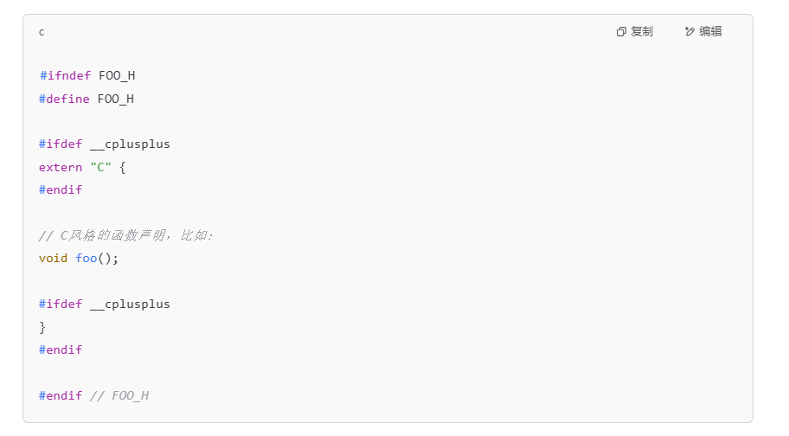Viewport: 789px width, 436px height.
Task: Click the #ifndef FOO_H line
Action: [x=87, y=76]
